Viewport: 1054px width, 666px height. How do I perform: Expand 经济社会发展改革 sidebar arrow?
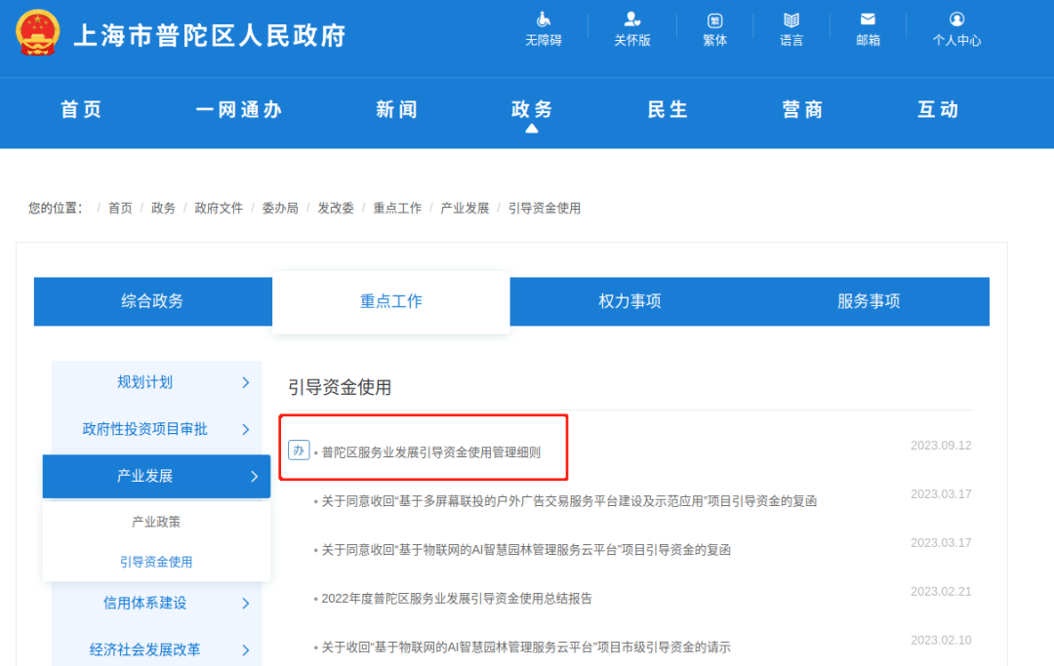(x=246, y=650)
